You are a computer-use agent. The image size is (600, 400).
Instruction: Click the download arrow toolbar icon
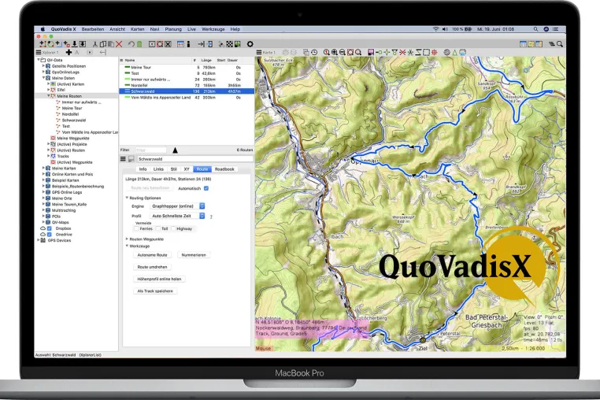75,44
